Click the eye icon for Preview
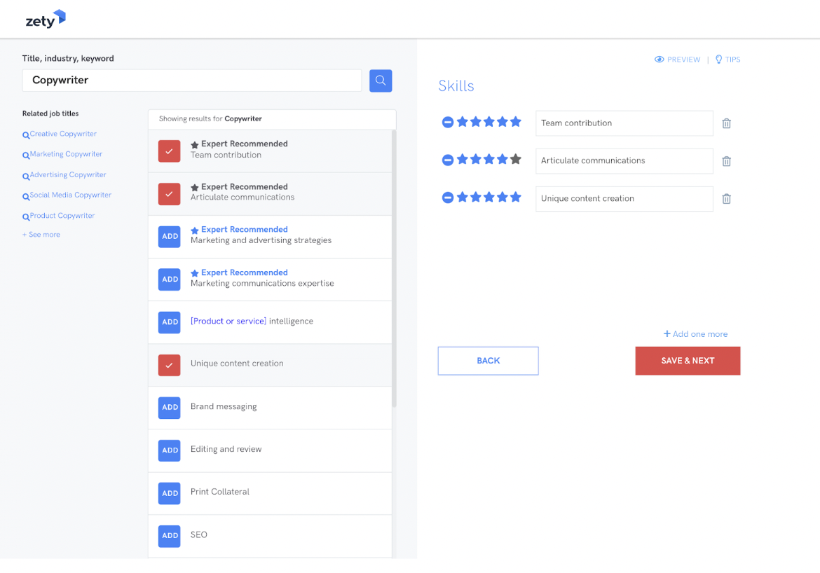Image resolution: width=820 pixels, height=573 pixels. tap(660, 60)
